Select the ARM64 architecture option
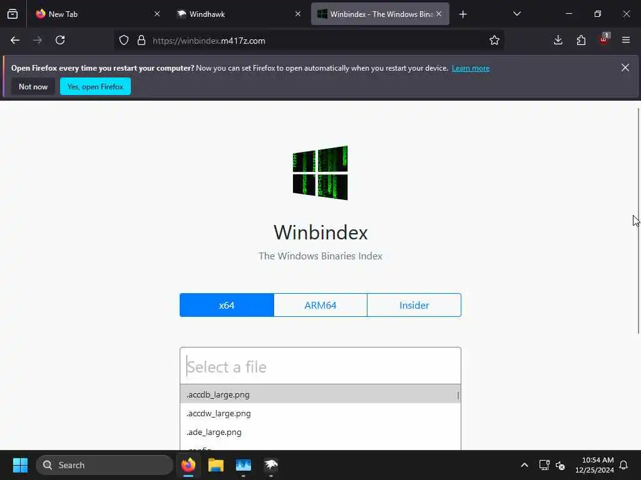This screenshot has width=641, height=480. point(320,305)
